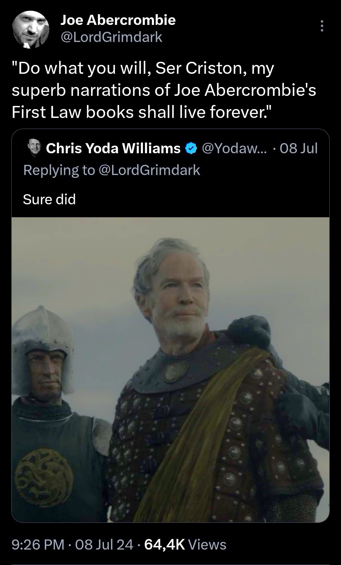
Task: Open @LordGrimdark mention in Replying to line
Action: coord(149,170)
